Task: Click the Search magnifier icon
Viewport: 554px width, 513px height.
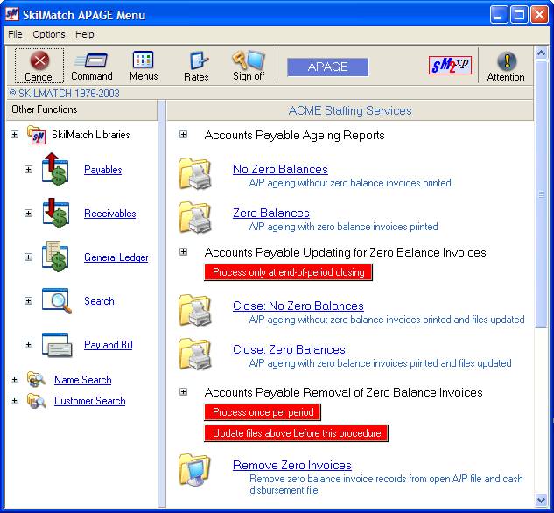Action: coord(57,300)
